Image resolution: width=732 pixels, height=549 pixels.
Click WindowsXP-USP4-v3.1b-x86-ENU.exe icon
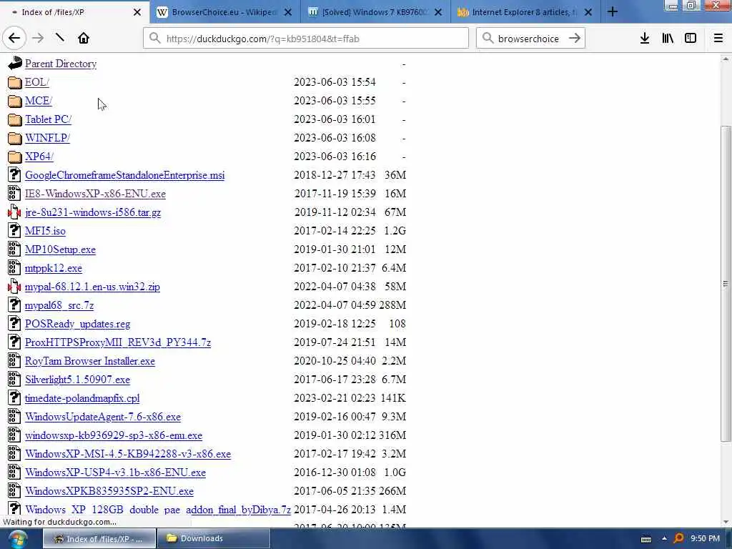14,473
